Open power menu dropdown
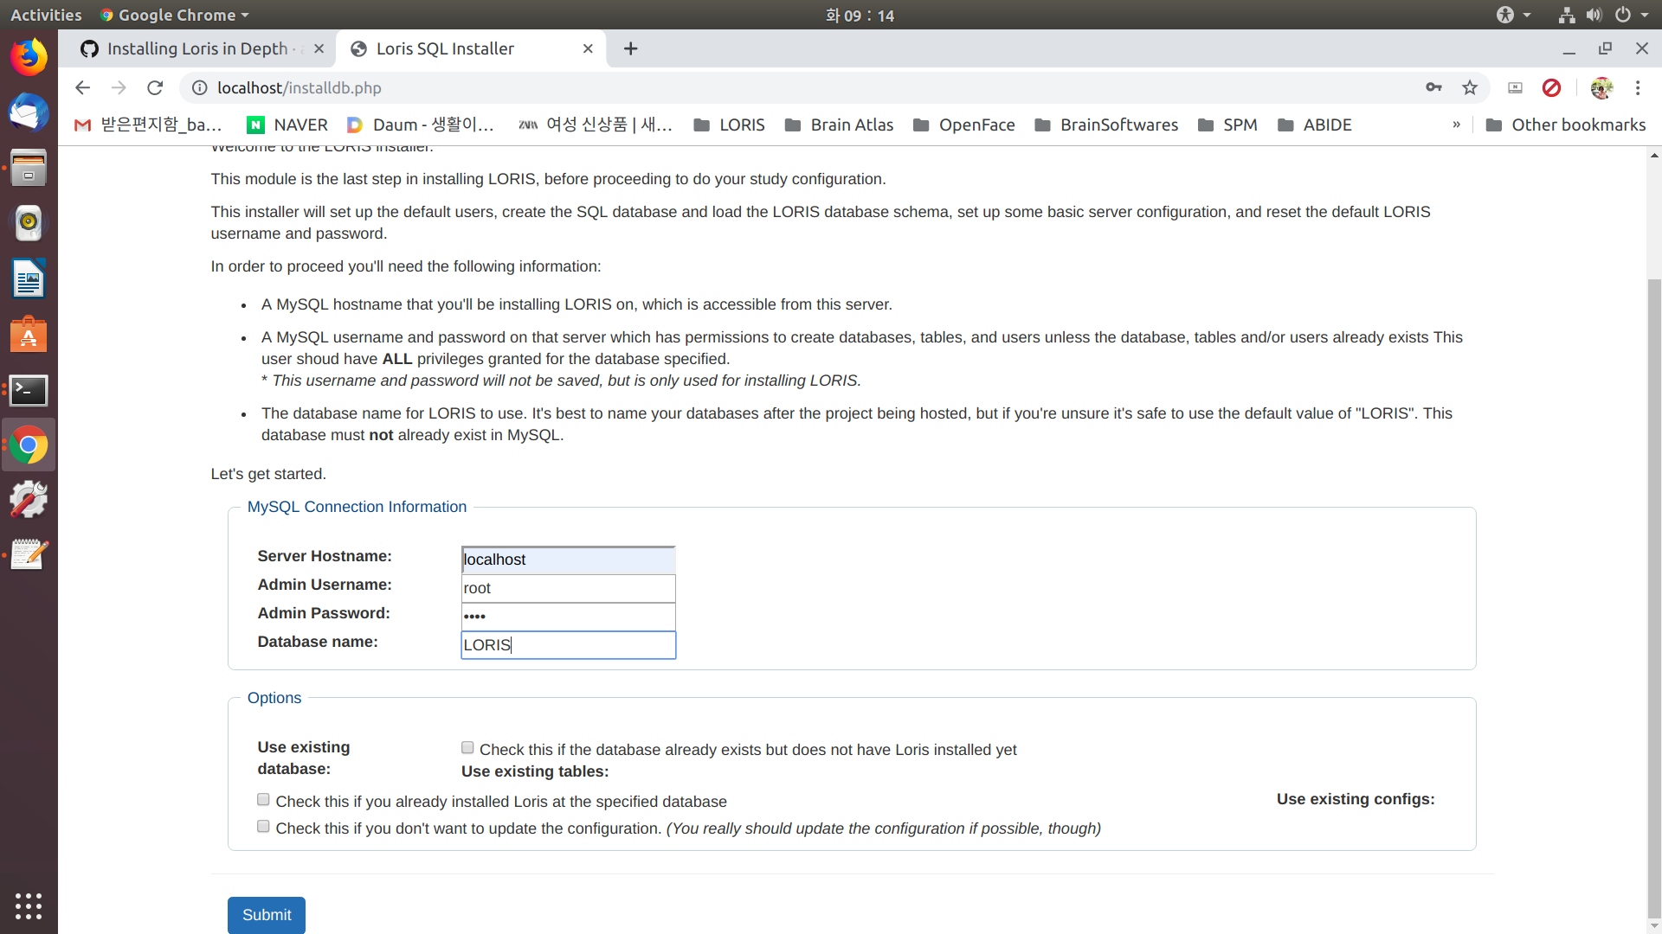 point(1631,15)
